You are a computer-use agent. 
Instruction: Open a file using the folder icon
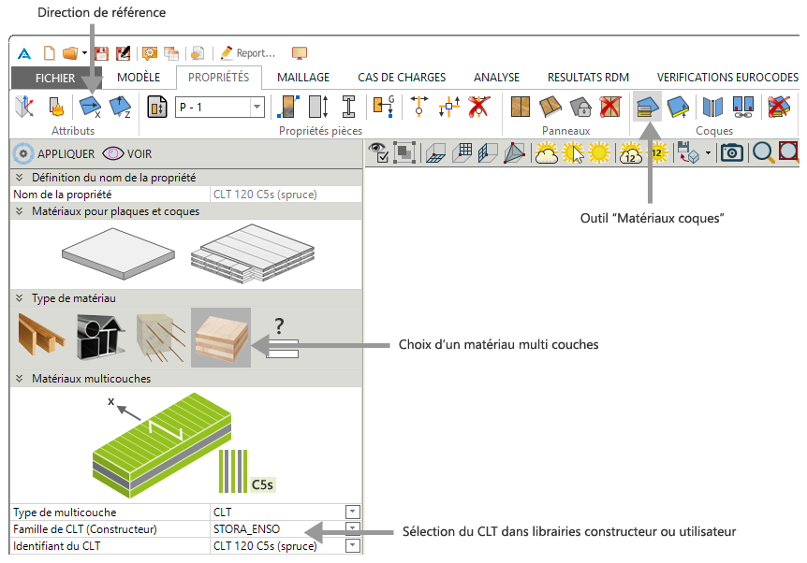pyautogui.click(x=70, y=53)
